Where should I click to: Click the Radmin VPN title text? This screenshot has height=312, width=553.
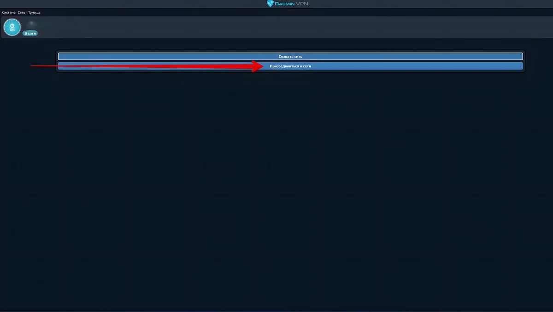coord(294,4)
